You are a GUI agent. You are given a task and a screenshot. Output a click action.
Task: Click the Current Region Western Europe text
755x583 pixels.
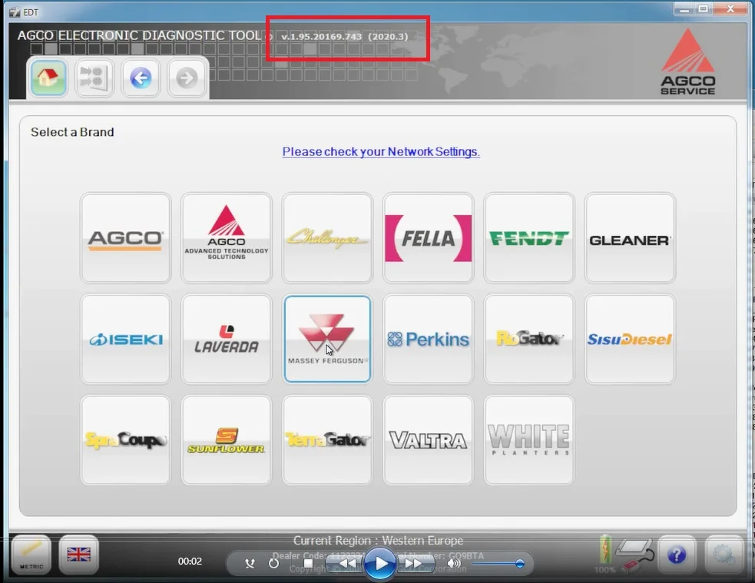tap(378, 541)
